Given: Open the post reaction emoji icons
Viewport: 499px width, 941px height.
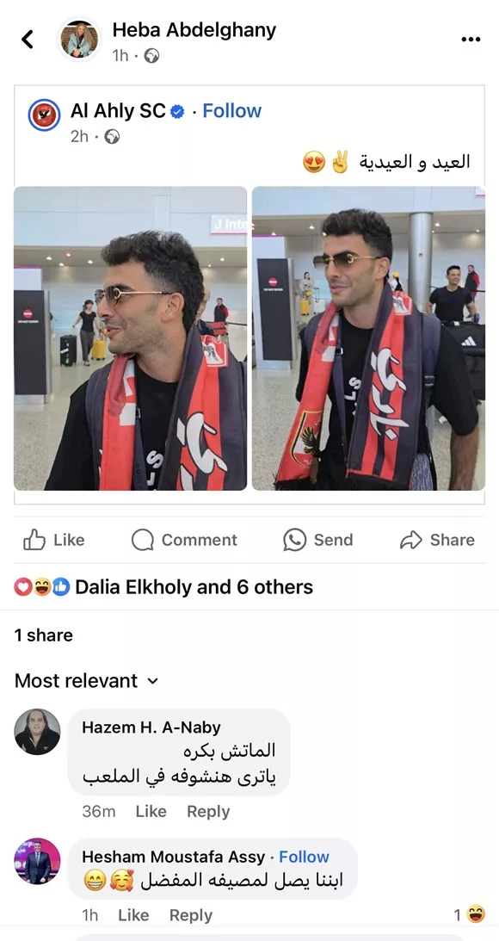Looking at the screenshot, I should [42, 587].
